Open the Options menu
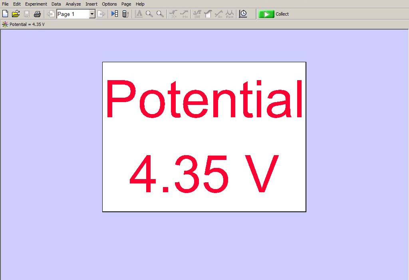 pyautogui.click(x=109, y=4)
